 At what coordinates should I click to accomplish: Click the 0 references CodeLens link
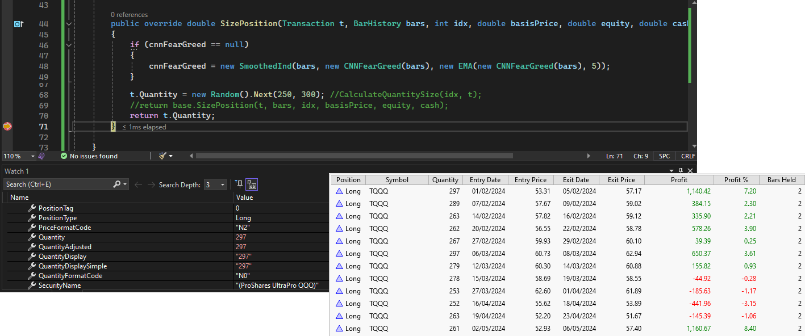coord(129,14)
